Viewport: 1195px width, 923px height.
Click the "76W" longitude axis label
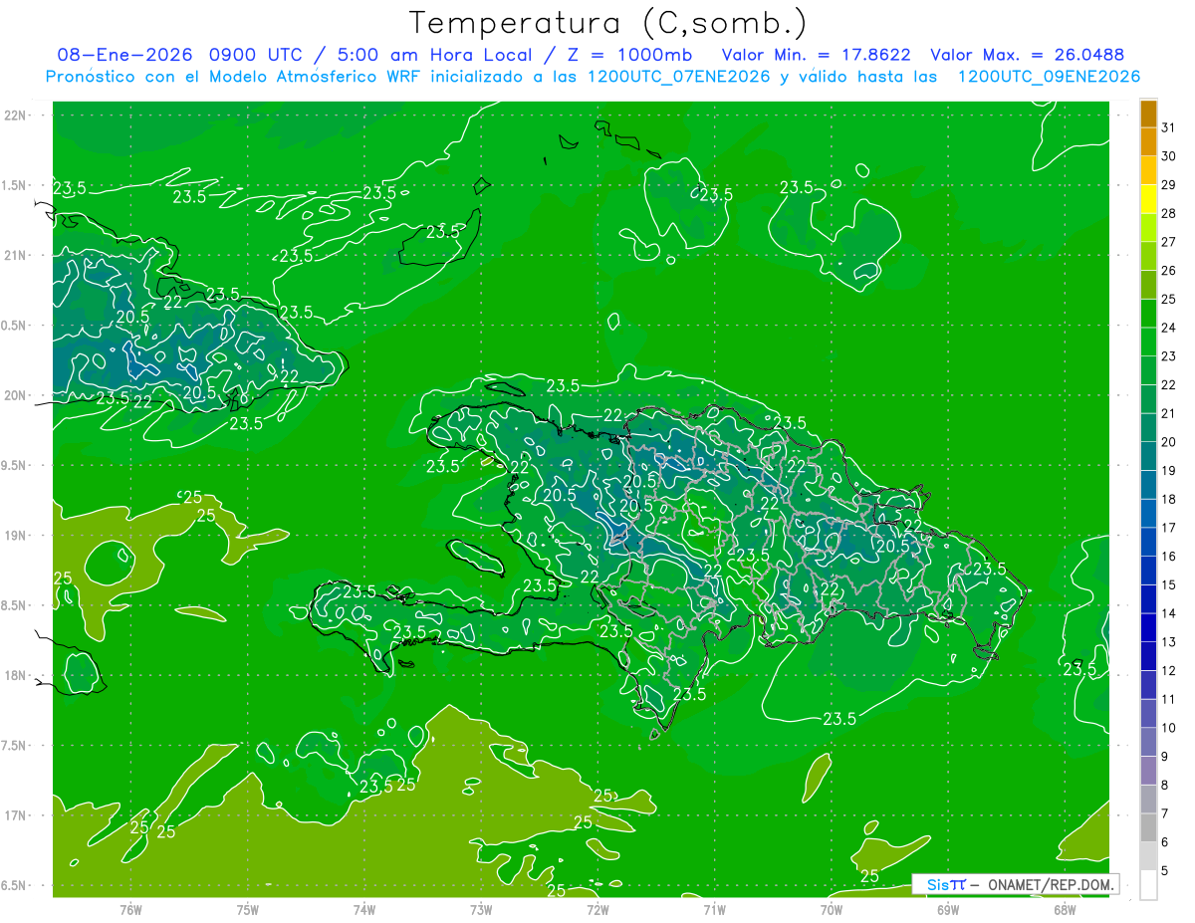point(131,909)
